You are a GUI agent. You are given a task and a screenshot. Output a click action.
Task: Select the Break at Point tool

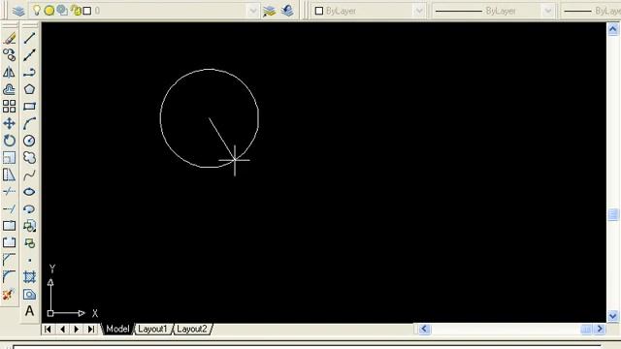click(x=9, y=226)
